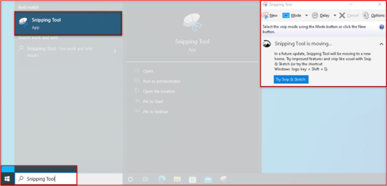The height and width of the screenshot is (186, 387).
Task: Click the Microsoft Edge taskbar icon
Action: pos(161,179)
